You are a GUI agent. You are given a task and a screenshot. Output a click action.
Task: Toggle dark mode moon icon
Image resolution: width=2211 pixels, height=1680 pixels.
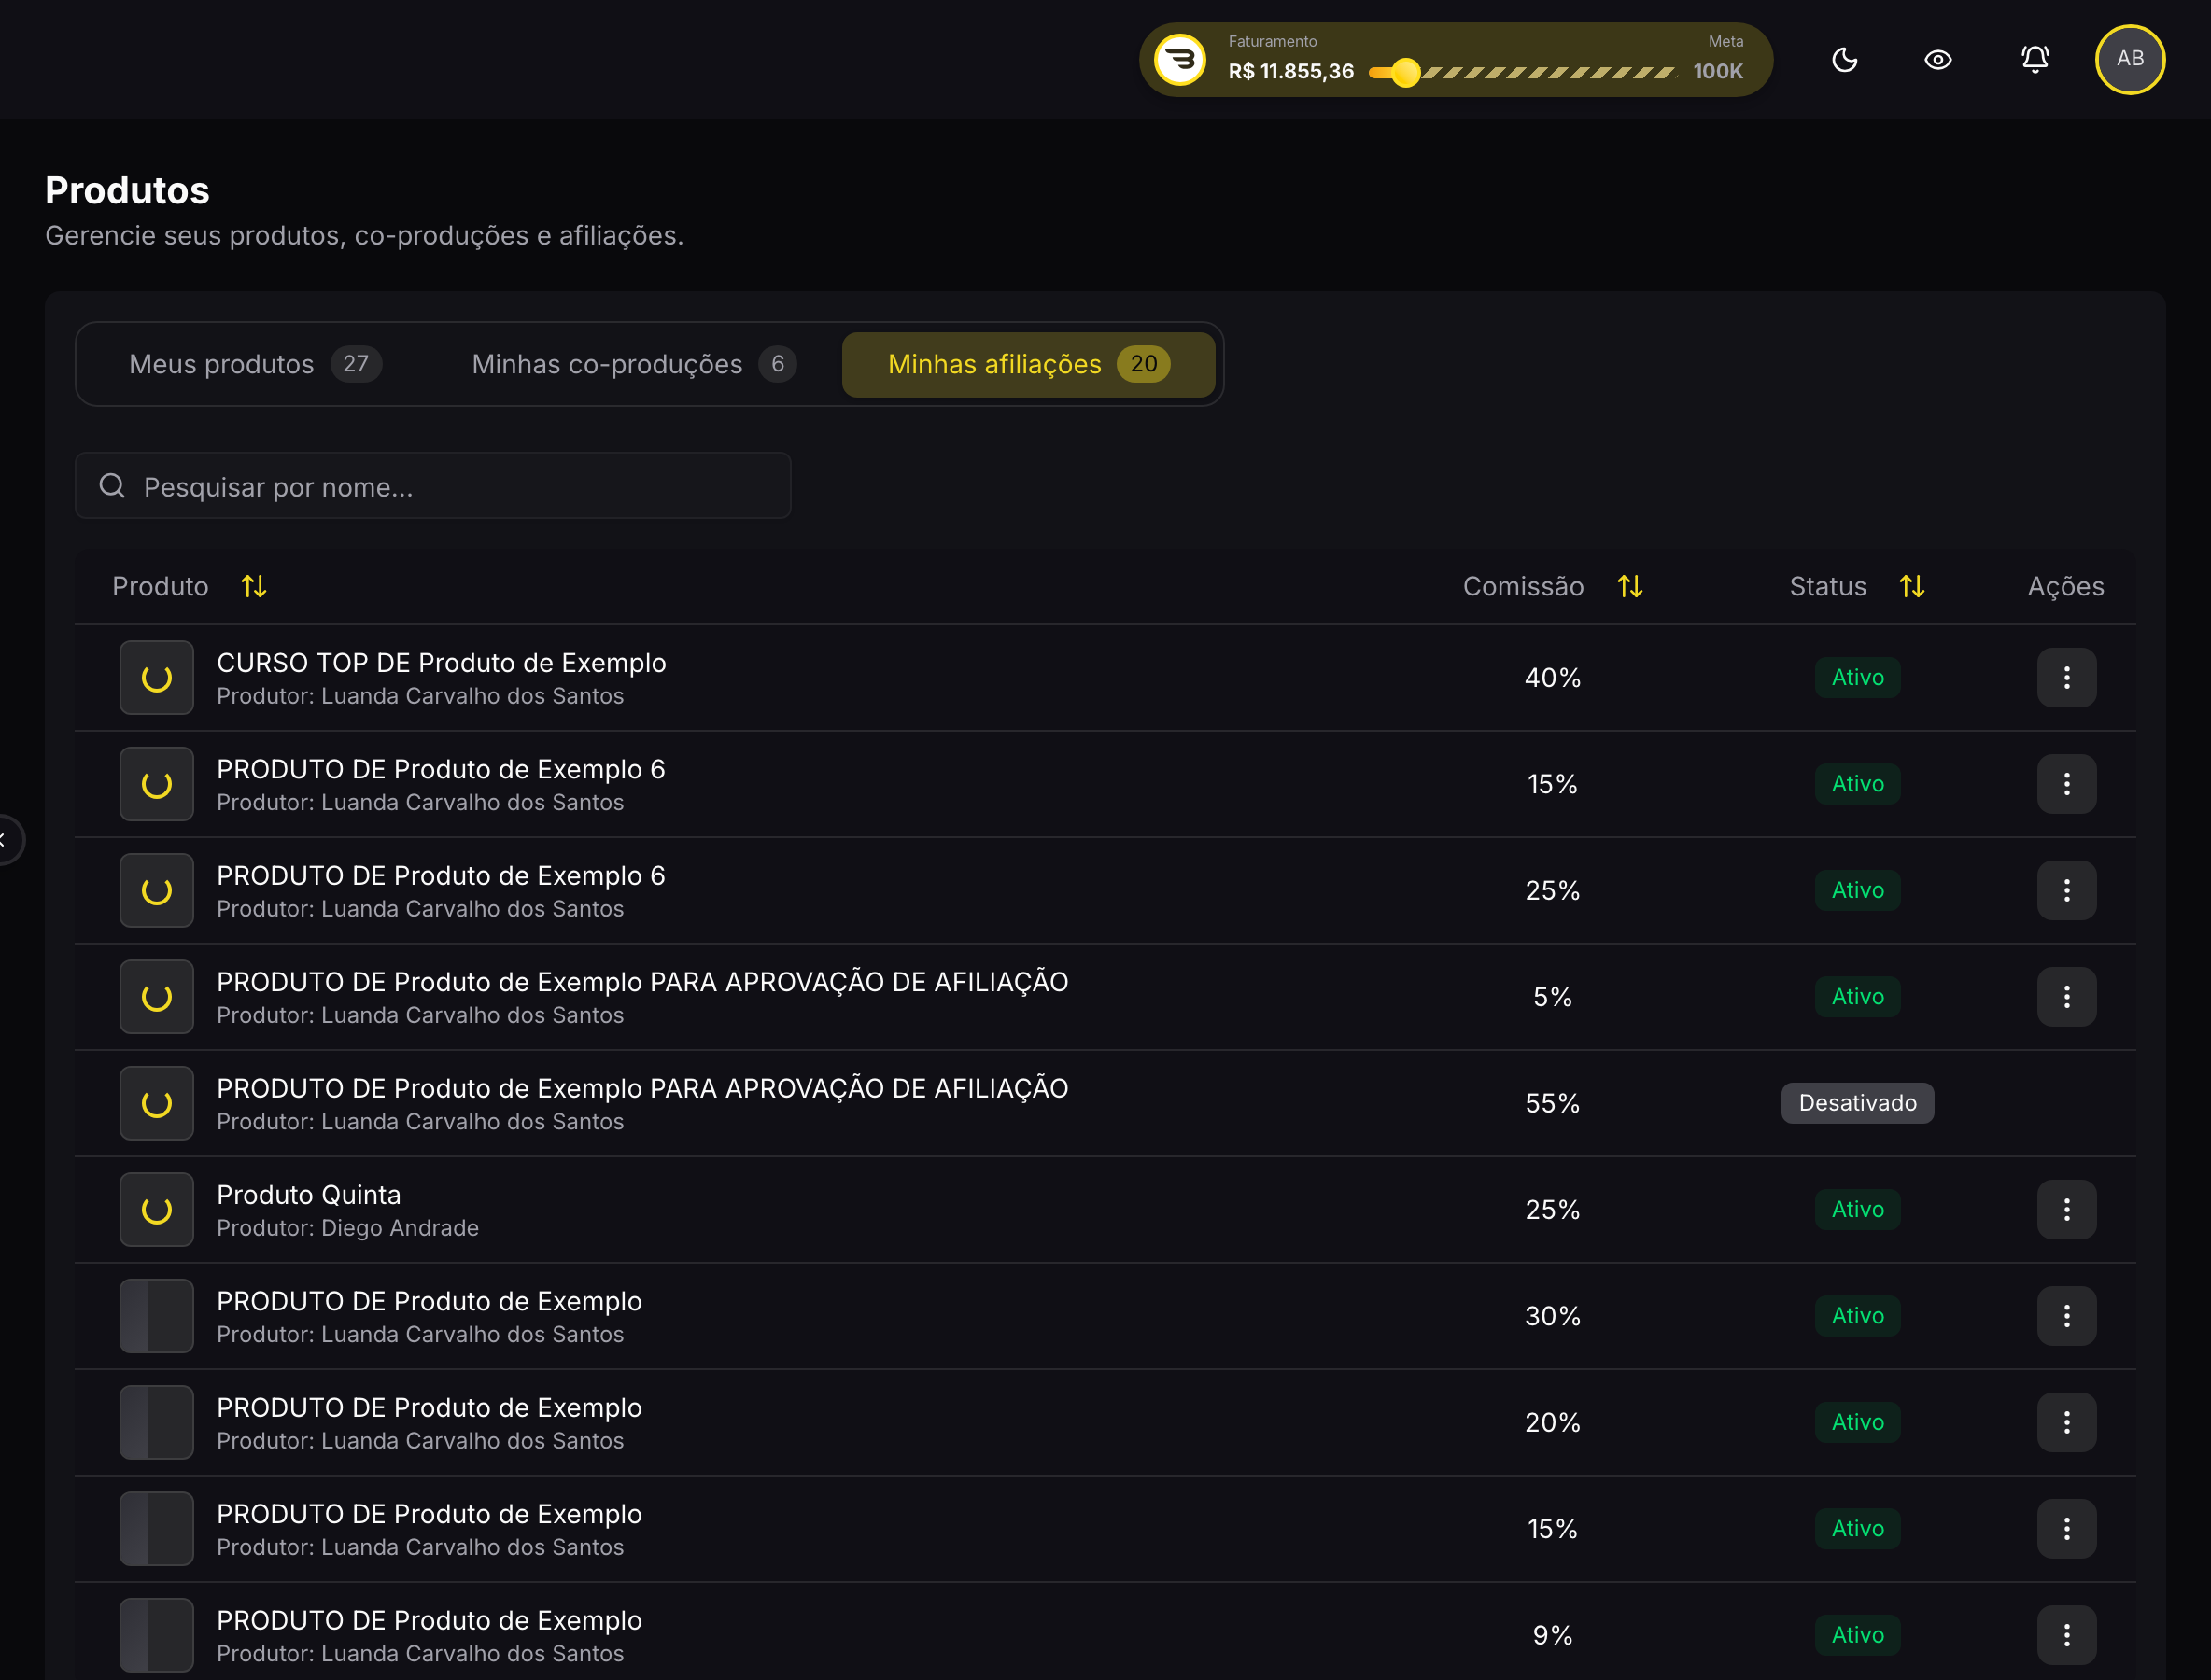tap(1844, 60)
